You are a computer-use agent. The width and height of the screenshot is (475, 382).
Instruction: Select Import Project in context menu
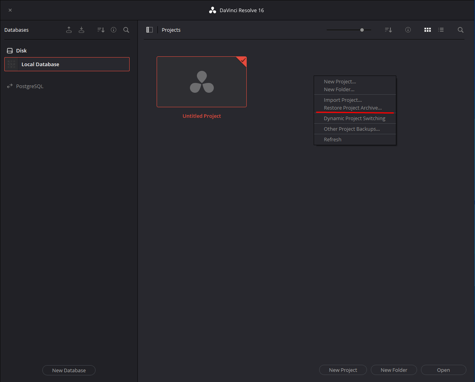tap(343, 100)
